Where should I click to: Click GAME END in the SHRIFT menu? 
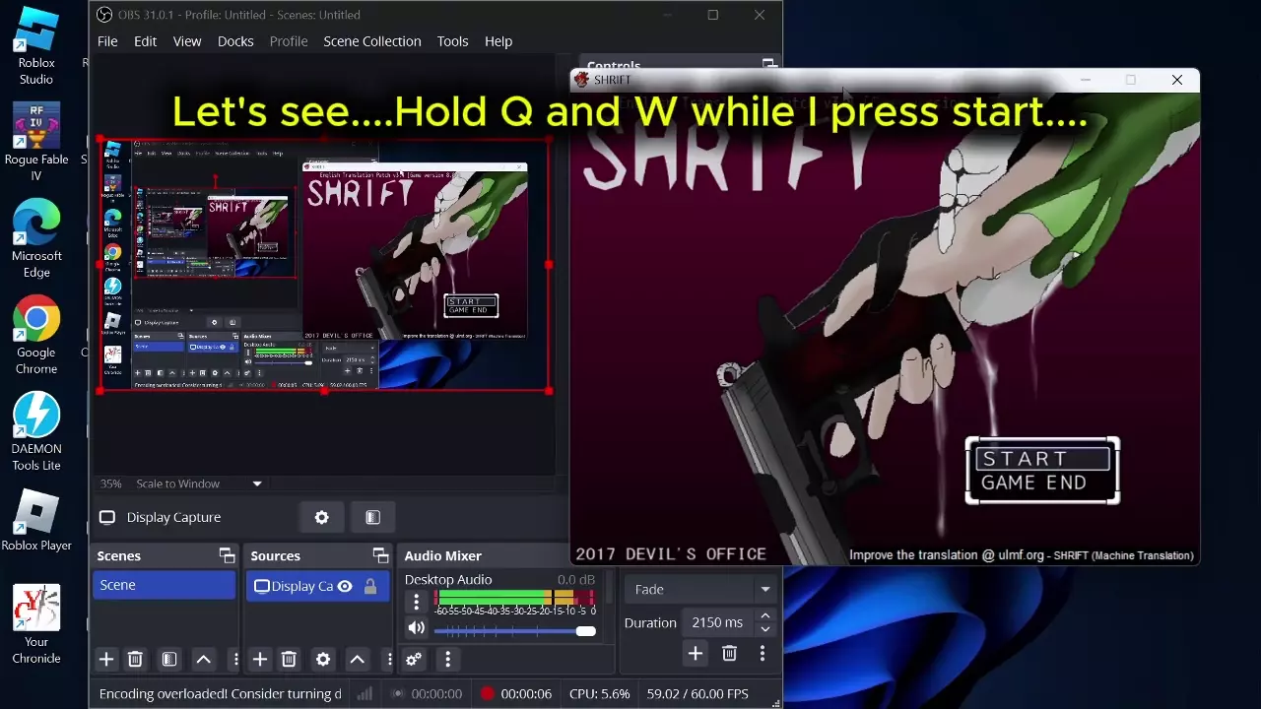coord(1033,483)
